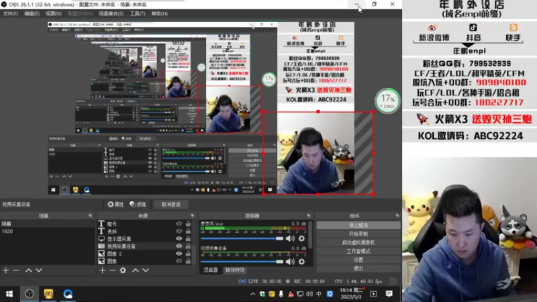Viewport: 537px width, 302px height.
Task: Open source properties gear in Sources toolbar
Action: tap(123, 270)
